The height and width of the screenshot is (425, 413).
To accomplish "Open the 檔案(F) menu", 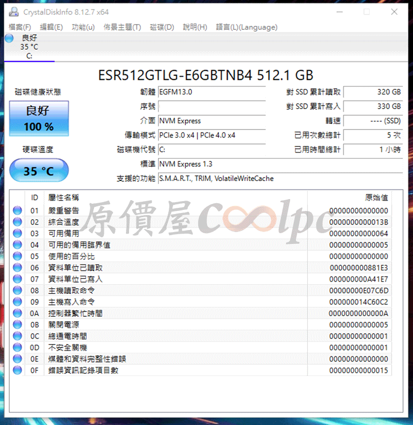I will (x=20, y=27).
